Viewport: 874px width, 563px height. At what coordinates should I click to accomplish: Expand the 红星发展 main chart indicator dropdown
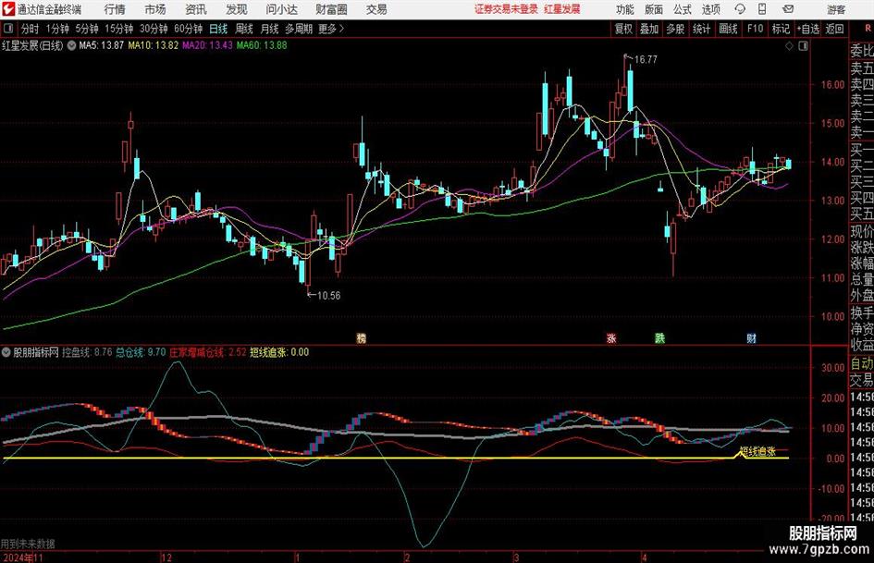(x=71, y=45)
